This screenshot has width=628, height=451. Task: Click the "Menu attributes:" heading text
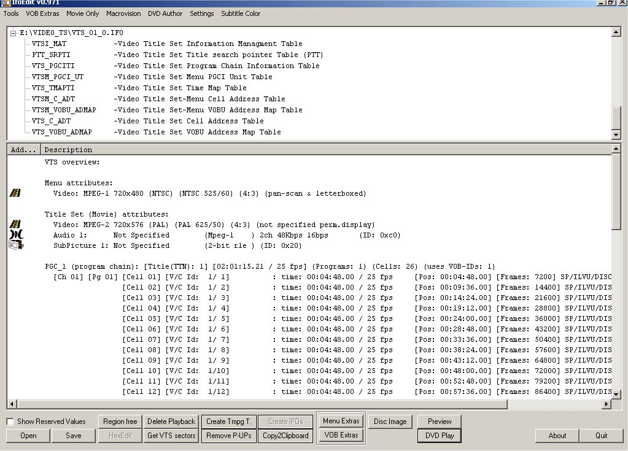pyautogui.click(x=79, y=183)
